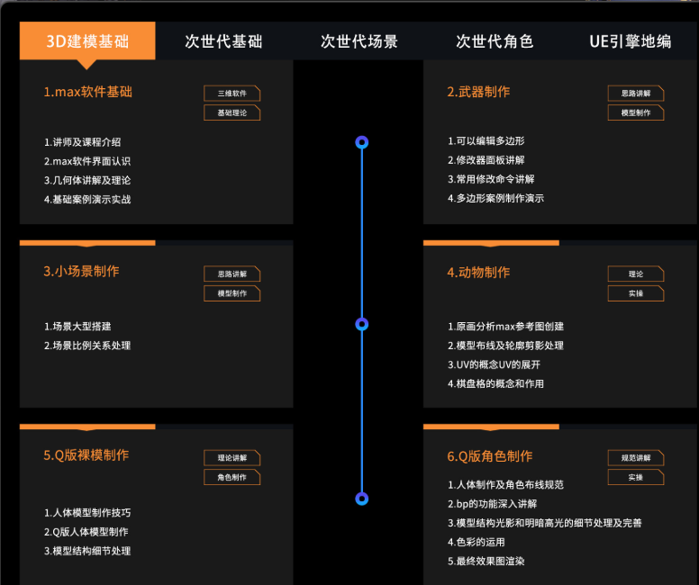
Task: Go to the 次世代角色 tab
Action: coord(495,41)
